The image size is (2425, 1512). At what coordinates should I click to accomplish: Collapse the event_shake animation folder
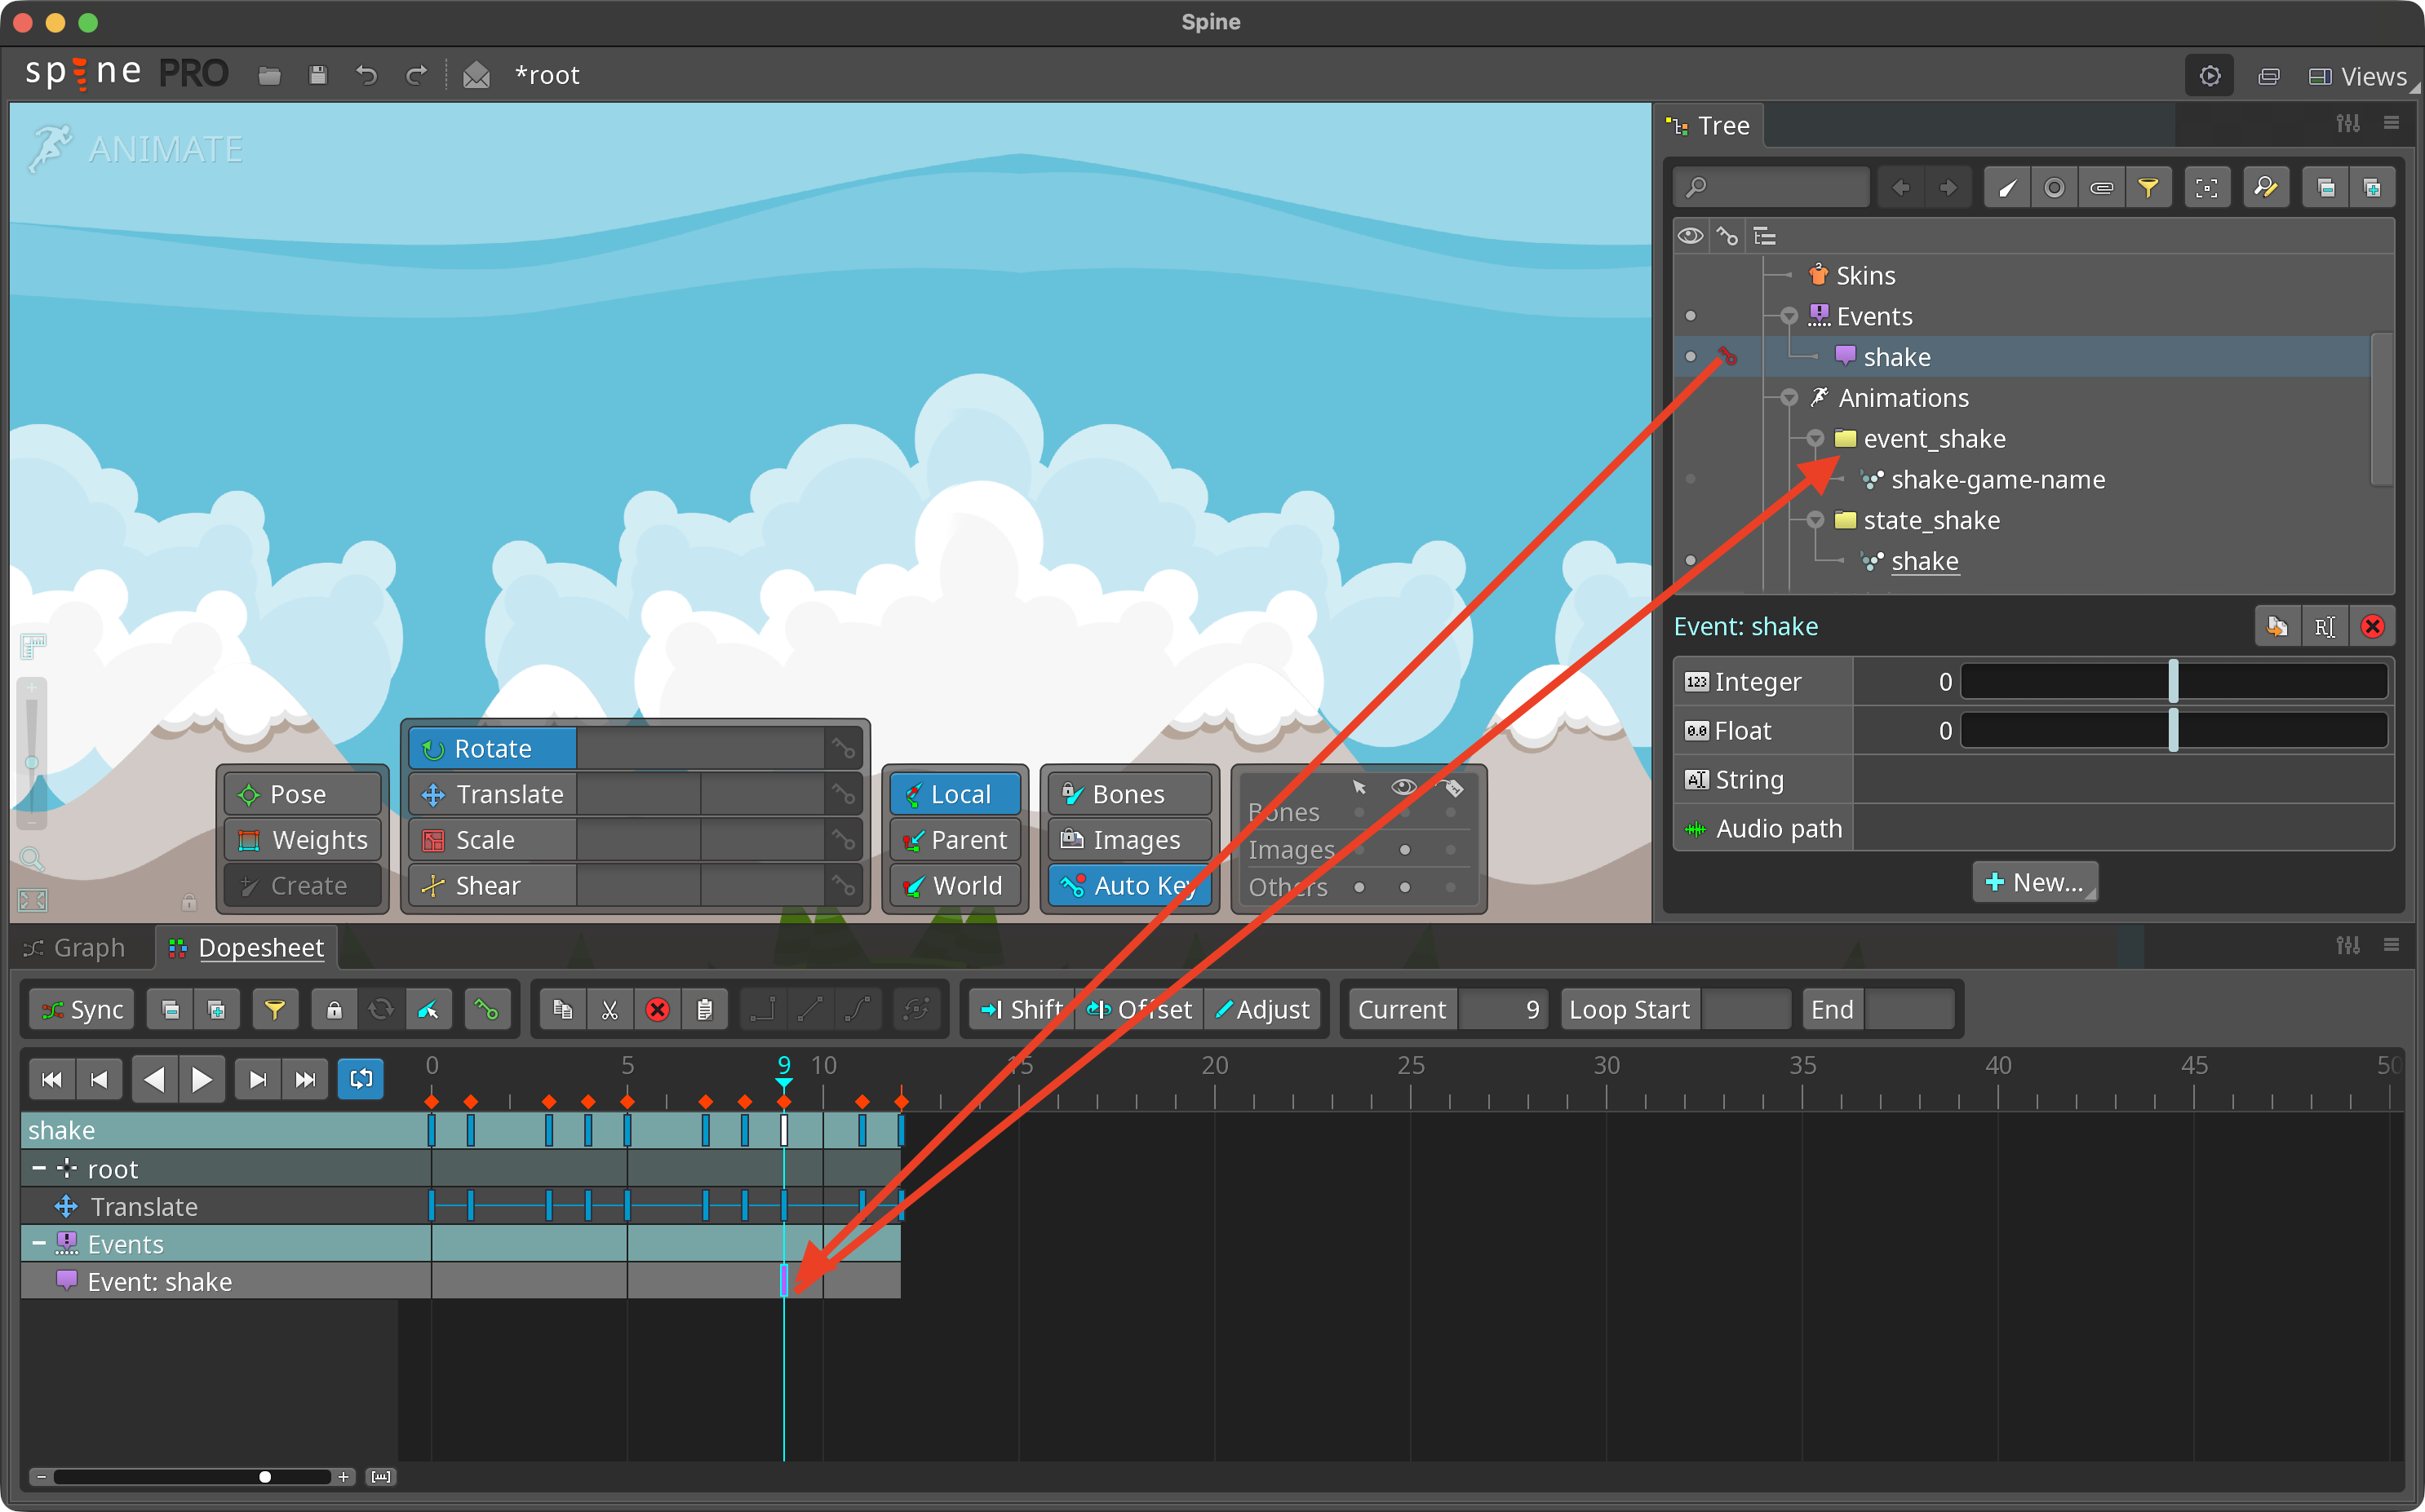click(x=1815, y=438)
